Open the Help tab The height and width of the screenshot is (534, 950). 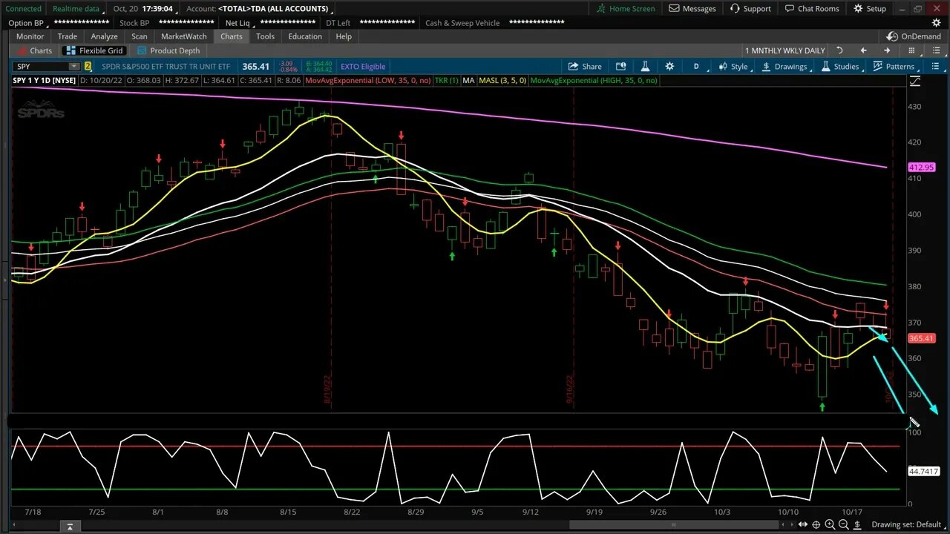point(344,36)
